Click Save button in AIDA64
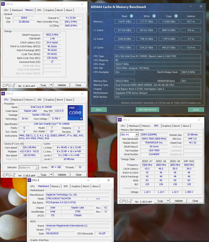 pos(99,110)
